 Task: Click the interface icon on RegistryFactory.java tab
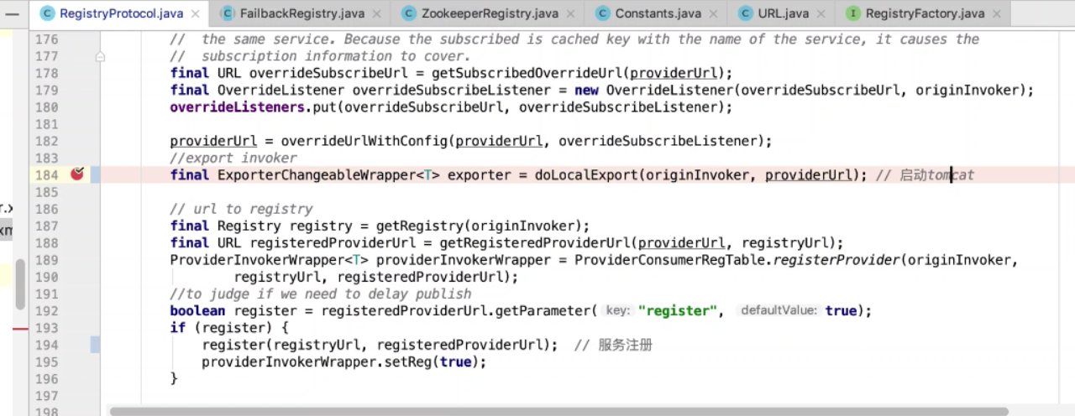pyautogui.click(x=853, y=13)
